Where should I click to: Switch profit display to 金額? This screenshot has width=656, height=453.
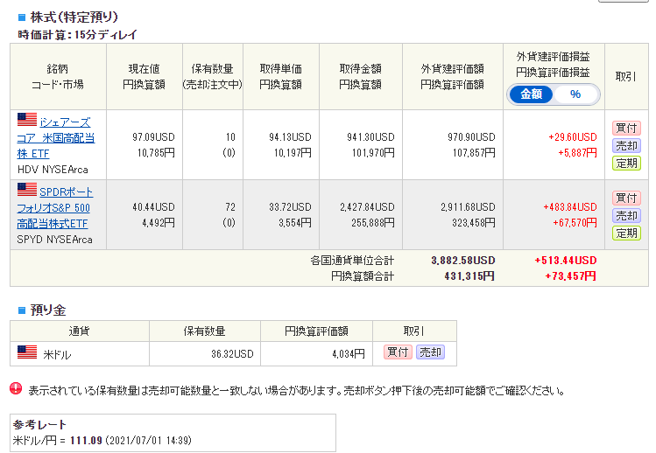pyautogui.click(x=531, y=94)
